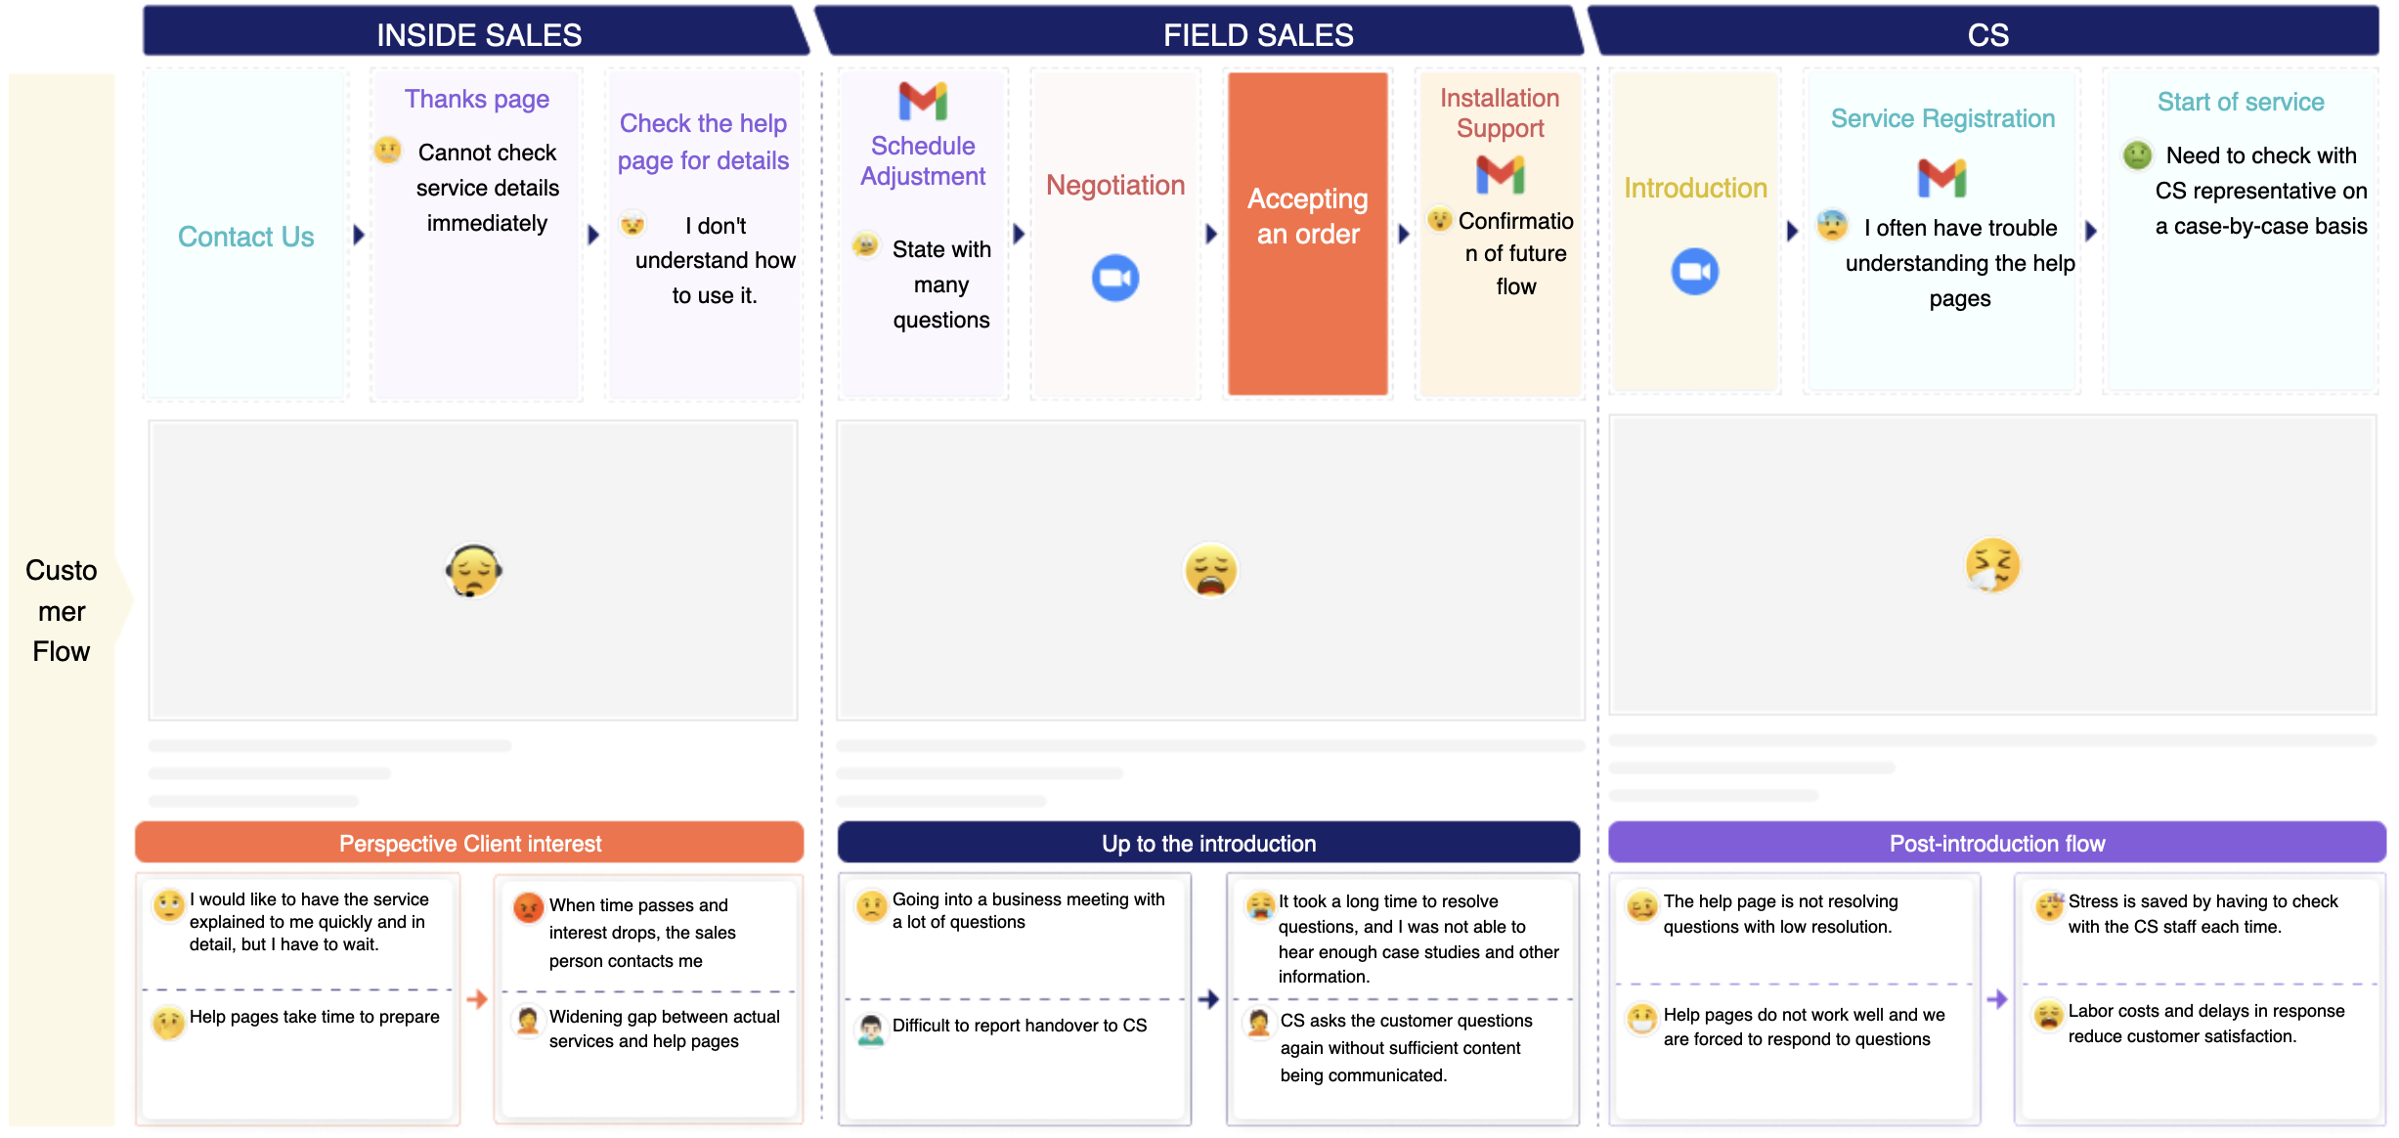The height and width of the screenshot is (1138, 2399).
Task: Click the Zoom icon under Introduction
Action: point(1694,271)
